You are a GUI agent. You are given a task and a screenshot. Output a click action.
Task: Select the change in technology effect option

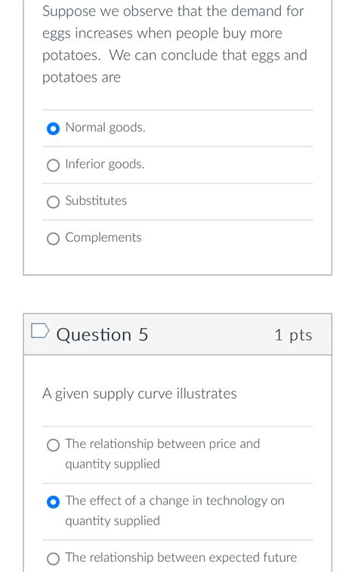[54, 502]
